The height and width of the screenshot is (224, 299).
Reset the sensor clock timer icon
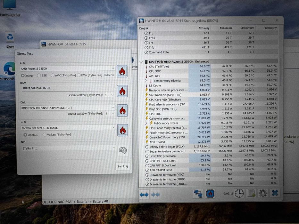click(239, 193)
